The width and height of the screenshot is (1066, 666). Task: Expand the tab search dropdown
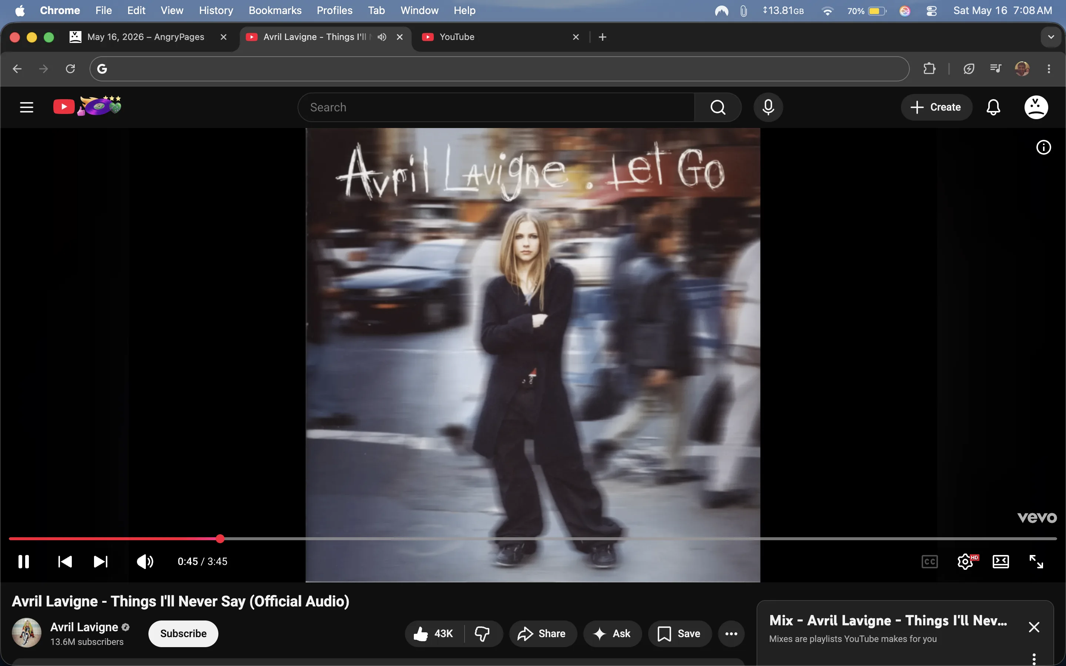(1051, 37)
